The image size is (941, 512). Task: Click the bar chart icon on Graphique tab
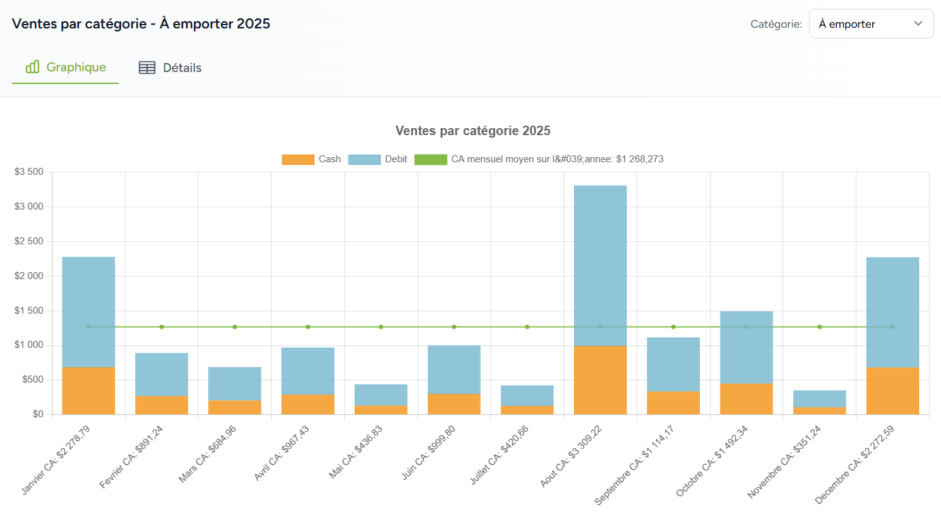33,67
